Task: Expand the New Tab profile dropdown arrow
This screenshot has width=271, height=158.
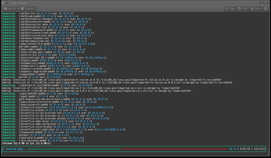Action: coord(18,9)
